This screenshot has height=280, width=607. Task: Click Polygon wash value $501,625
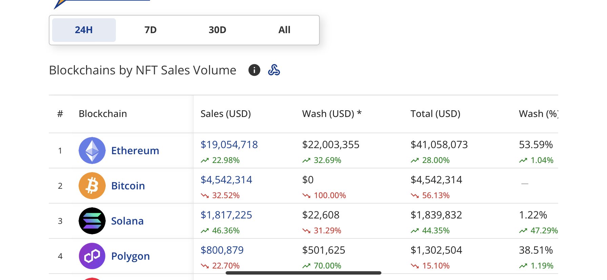pos(323,250)
